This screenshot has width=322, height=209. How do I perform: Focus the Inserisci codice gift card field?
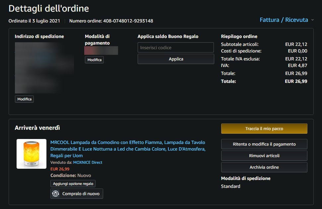pos(175,48)
